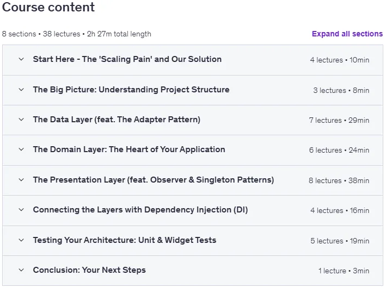The image size is (386, 288).
Task: Select 'Connecting the Layers with Dependency Injection'
Action: click(x=140, y=210)
